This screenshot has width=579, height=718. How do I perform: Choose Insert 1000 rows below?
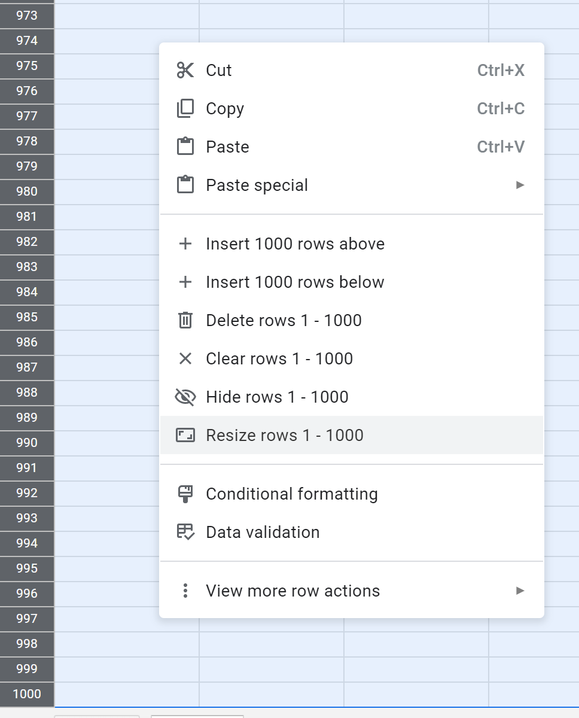[295, 282]
